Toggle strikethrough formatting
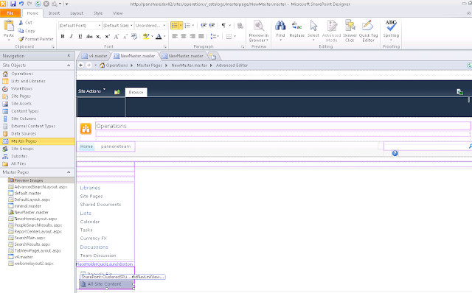The image size is (472, 293). pyautogui.click(x=89, y=36)
